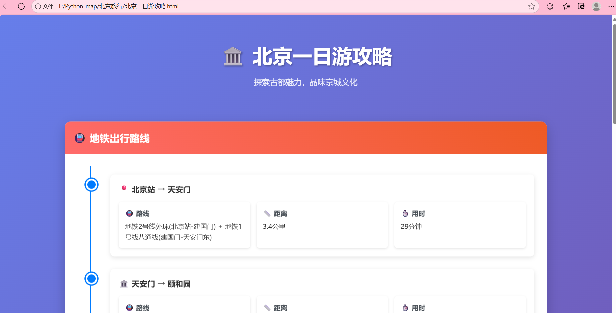This screenshot has width=616, height=313.
Task: Click 距离 label in 北京站 card
Action: [280, 214]
